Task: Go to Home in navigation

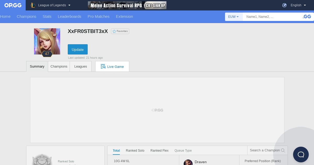Action: click(5, 16)
